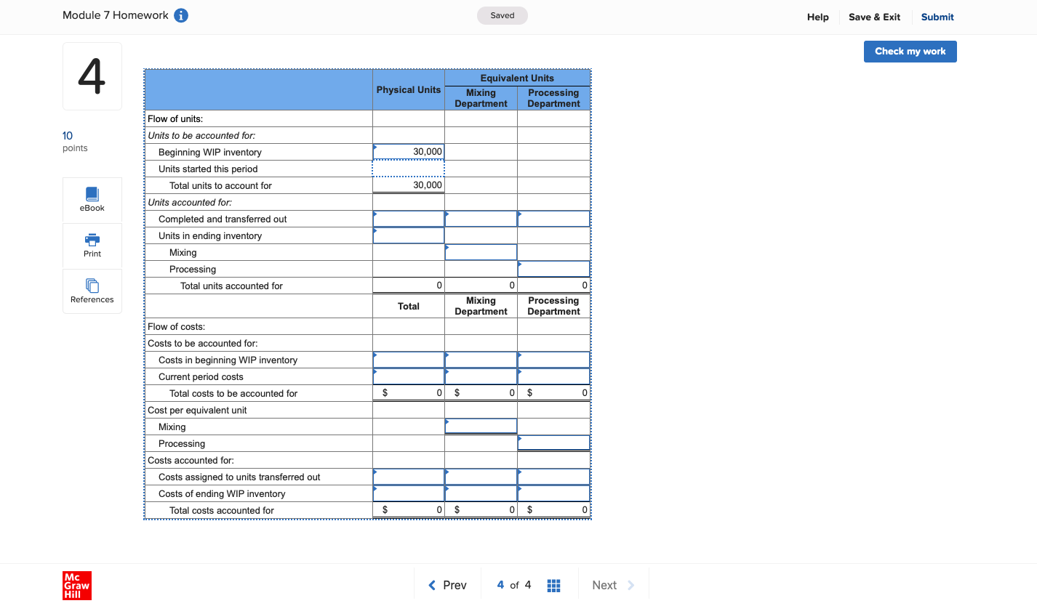Click the Saved status pill

point(502,15)
